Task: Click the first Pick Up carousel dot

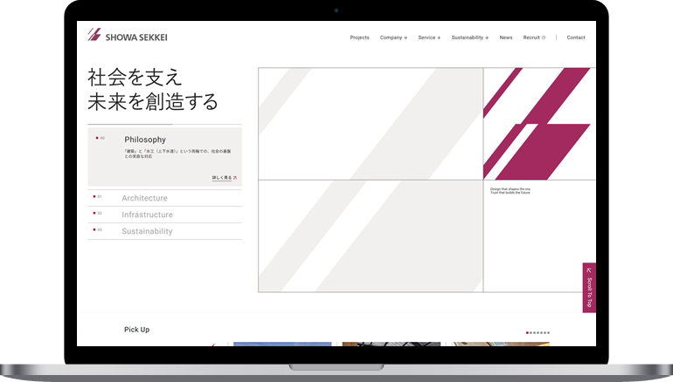Action: (527, 333)
